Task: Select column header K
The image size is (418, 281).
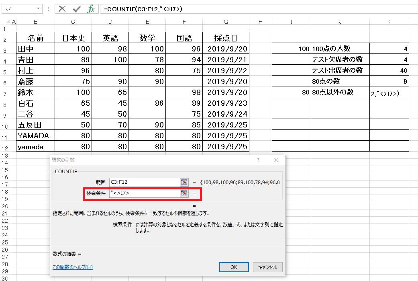Action: pos(389,22)
